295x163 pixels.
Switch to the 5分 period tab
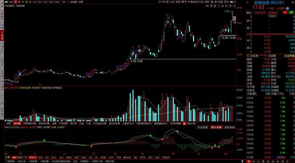tap(39, 2)
